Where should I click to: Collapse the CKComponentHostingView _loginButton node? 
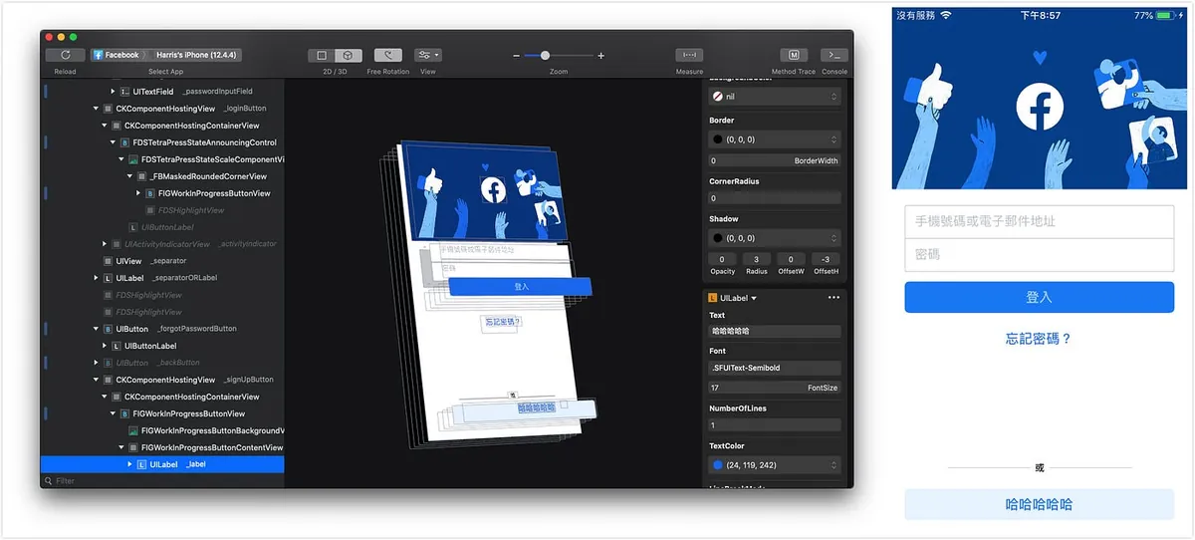(x=97, y=109)
